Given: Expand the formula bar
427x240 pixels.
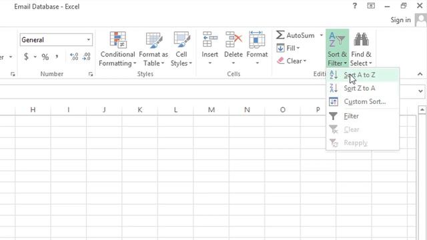Looking at the screenshot, I should pyautogui.click(x=420, y=91).
